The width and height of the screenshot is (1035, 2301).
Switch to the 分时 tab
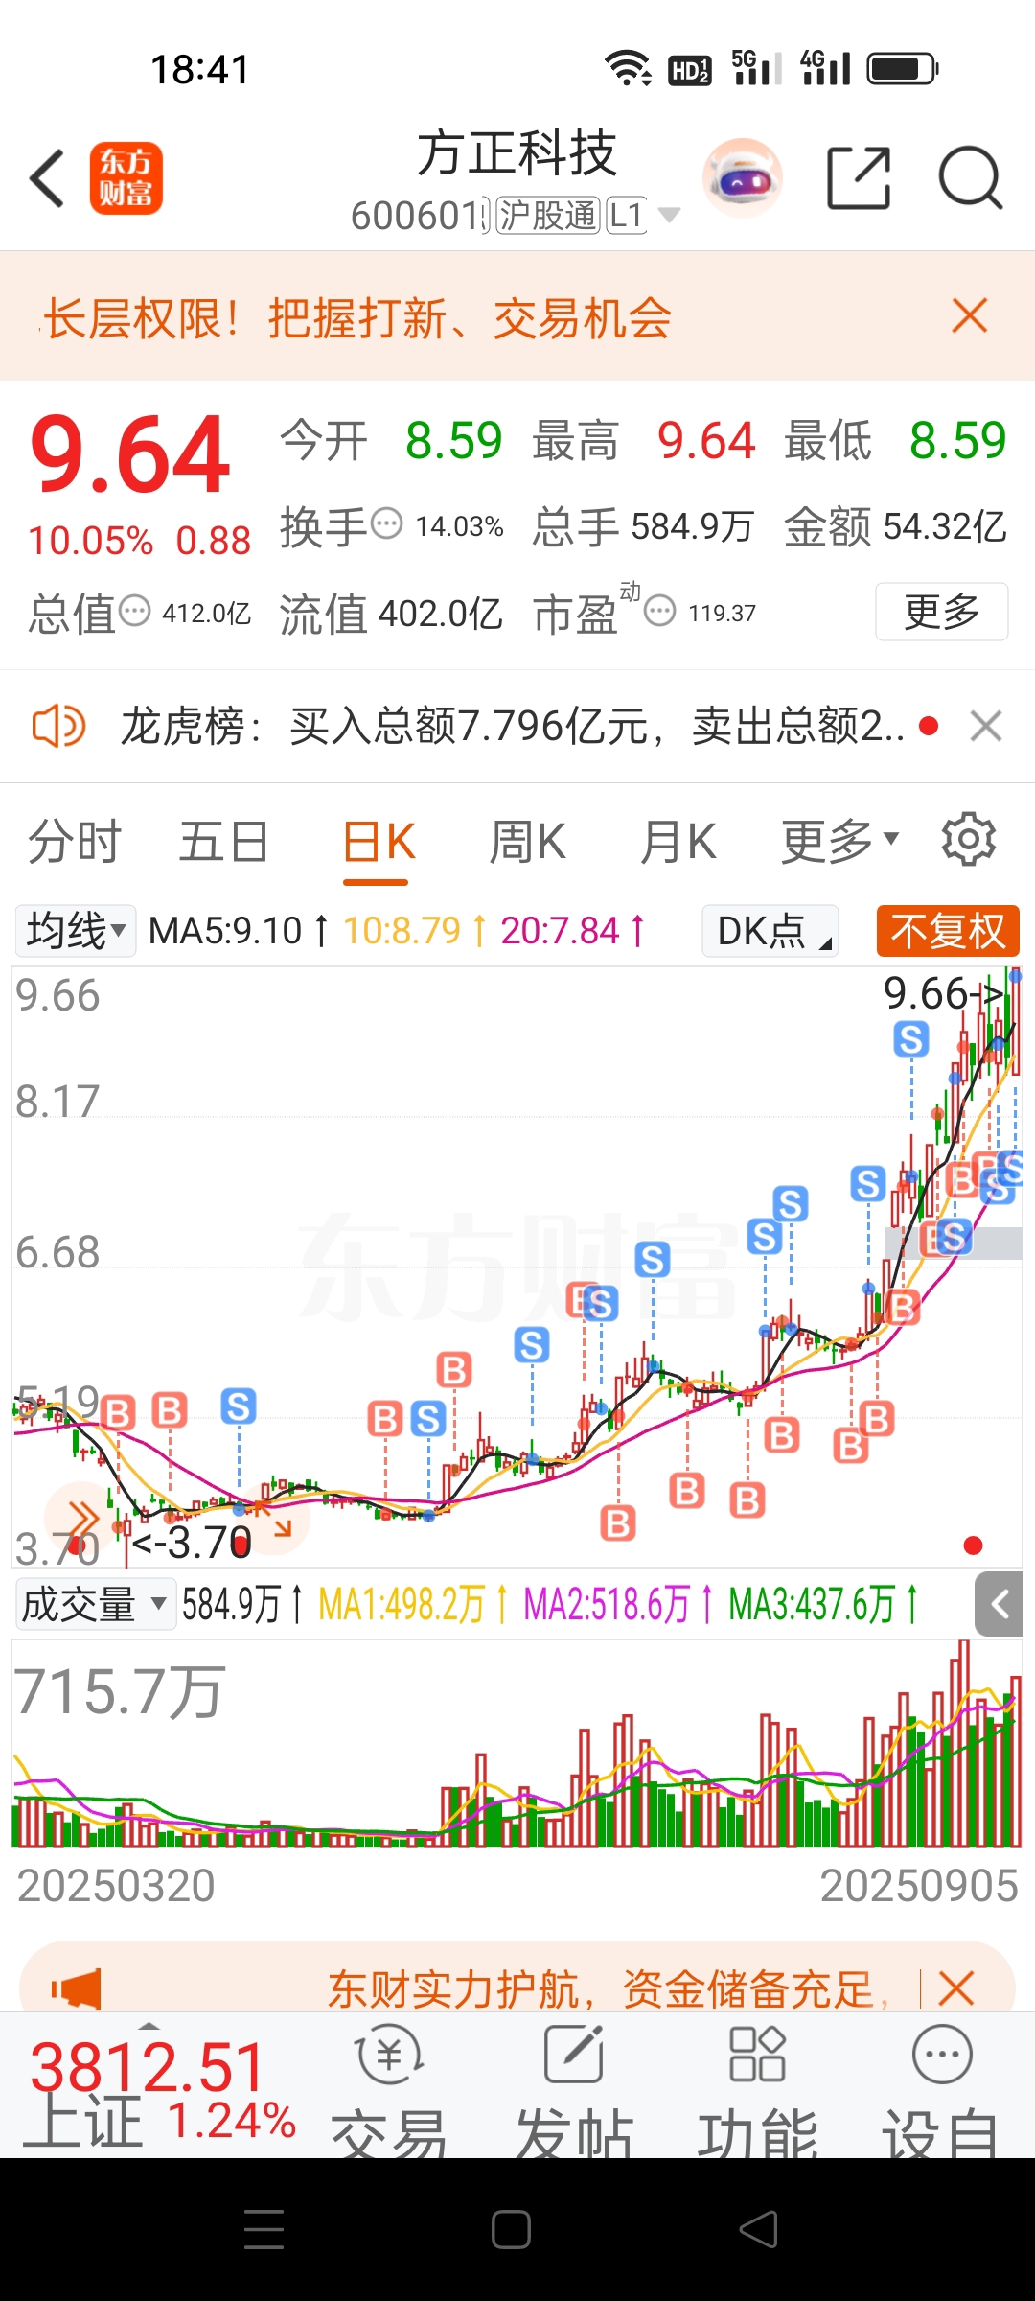coord(75,842)
